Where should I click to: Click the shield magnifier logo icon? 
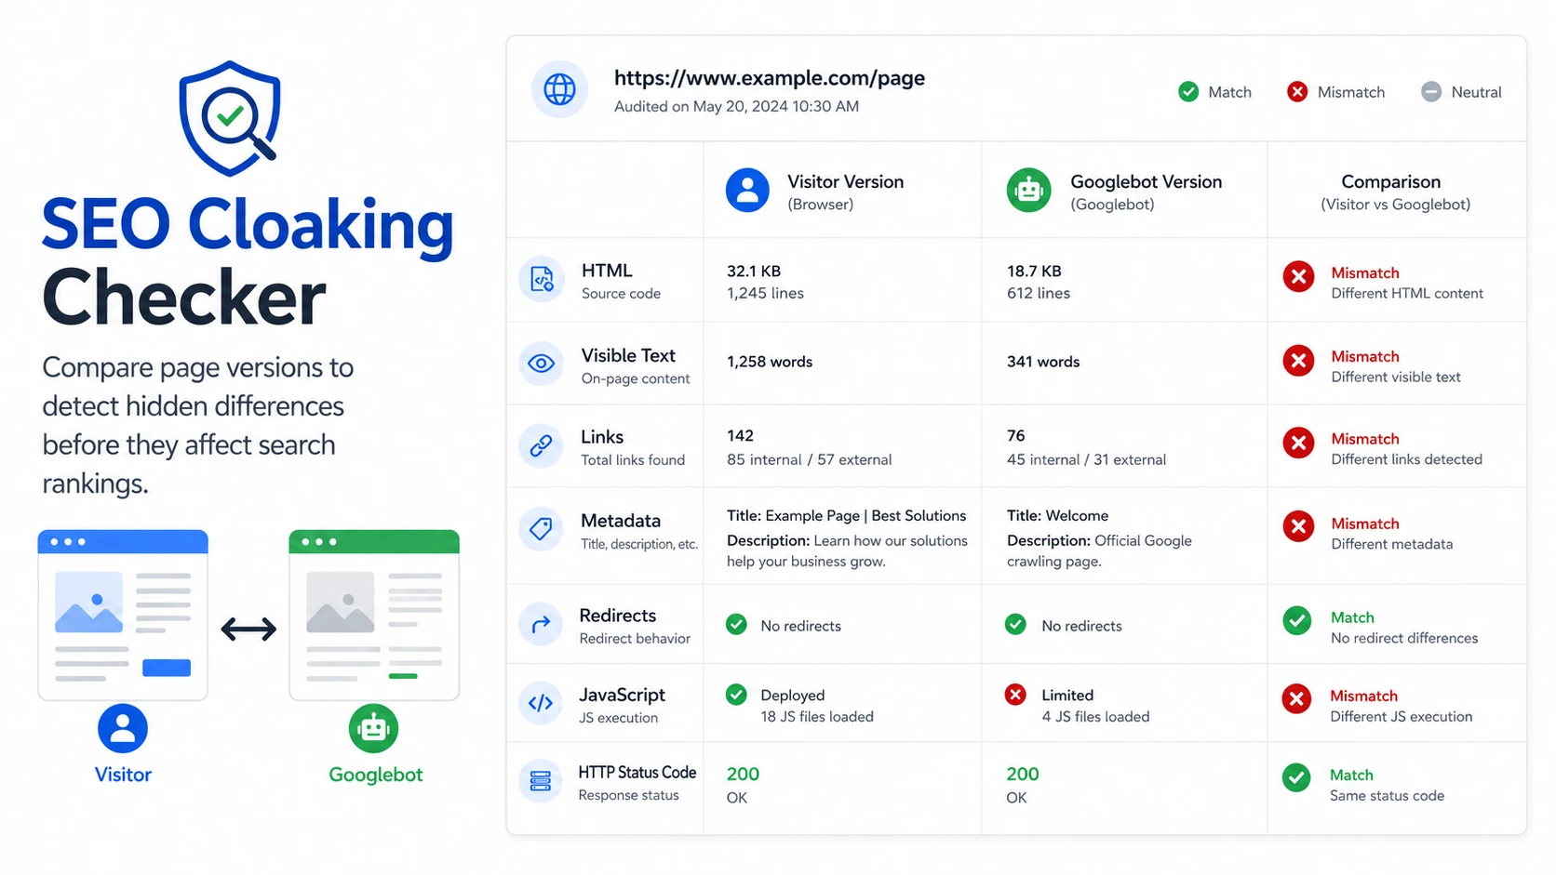(229, 118)
